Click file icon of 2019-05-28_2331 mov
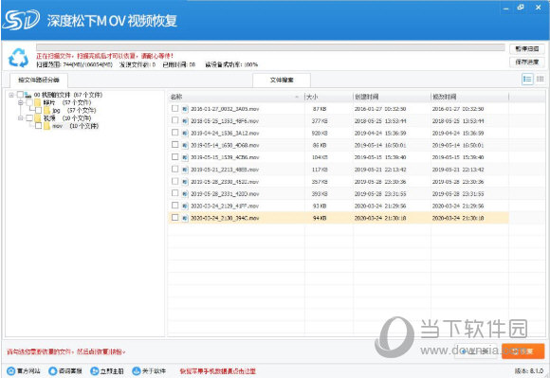 click(185, 193)
